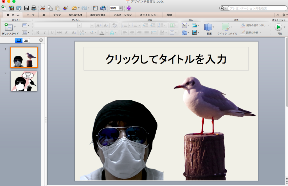Switch to the Tables (表) tab

click(x=44, y=15)
